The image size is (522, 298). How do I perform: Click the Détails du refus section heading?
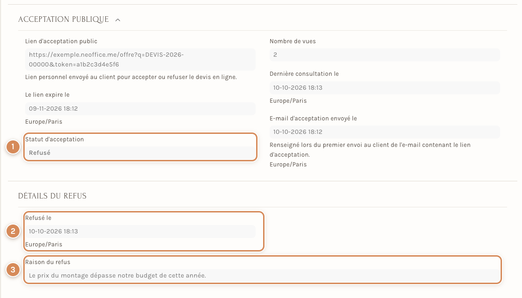(x=52, y=196)
